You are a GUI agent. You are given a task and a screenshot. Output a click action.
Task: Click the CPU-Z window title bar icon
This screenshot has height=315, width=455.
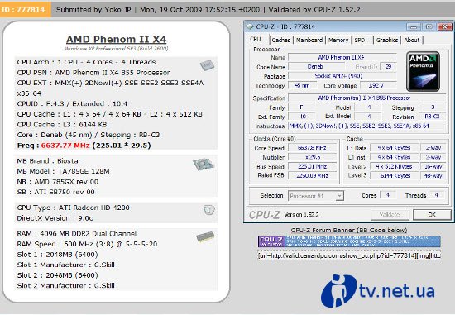click(x=250, y=26)
